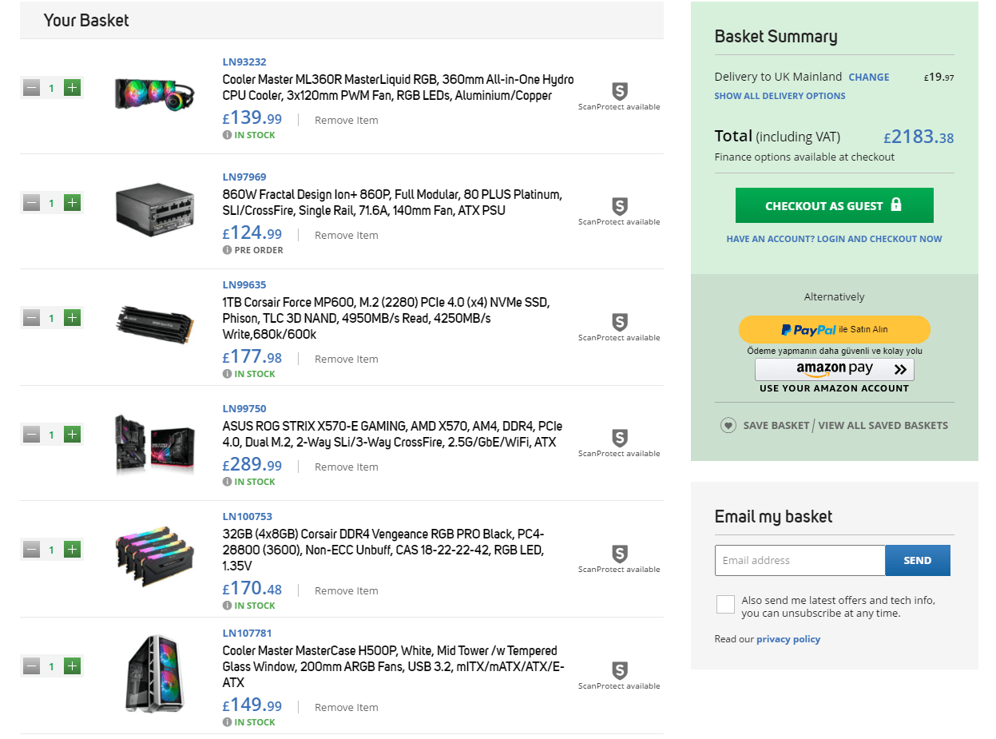This screenshot has width=996, height=739.
Task: Change delivery destination from UK Mainland
Action: click(x=868, y=77)
